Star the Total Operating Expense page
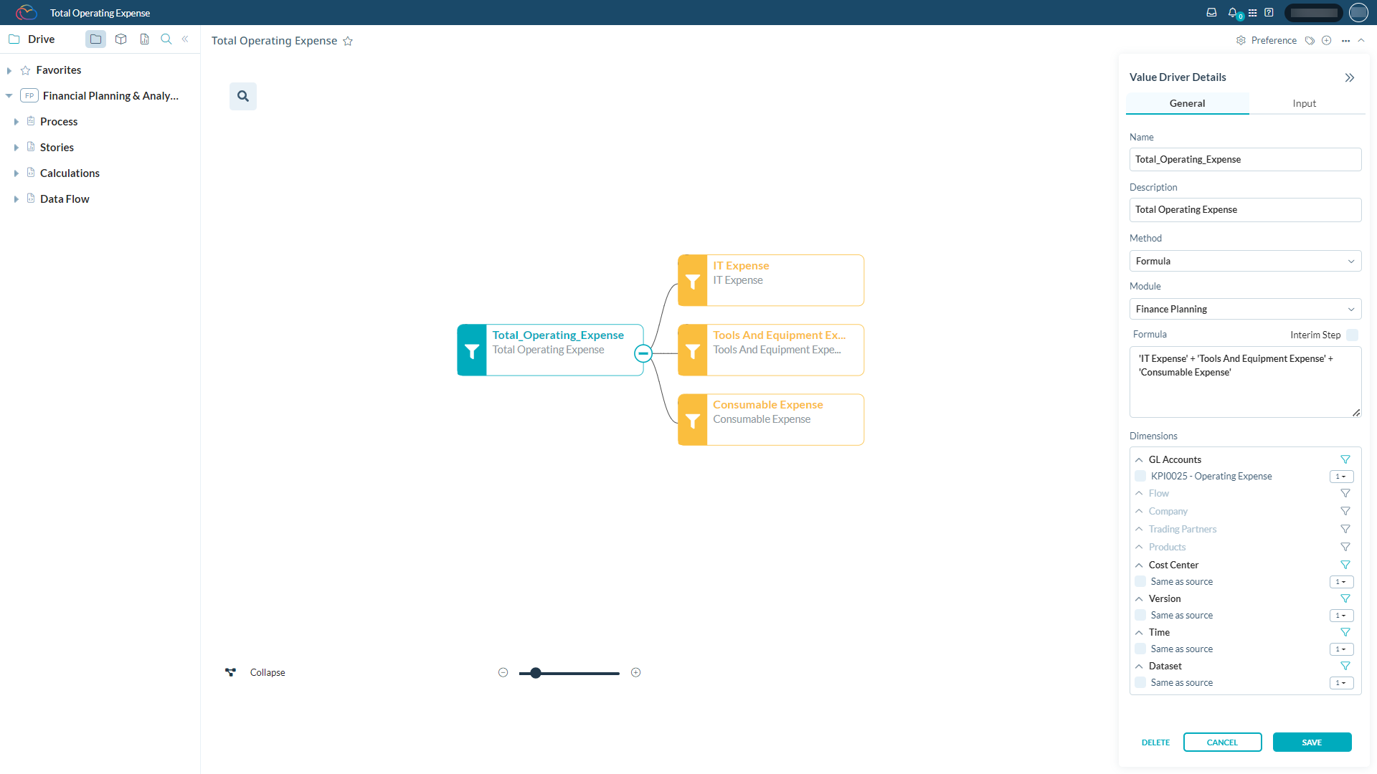The width and height of the screenshot is (1377, 774). (x=348, y=42)
